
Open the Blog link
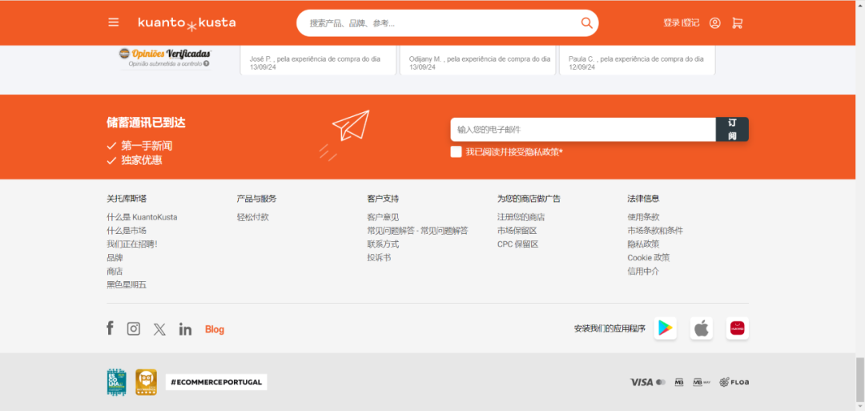[215, 329]
